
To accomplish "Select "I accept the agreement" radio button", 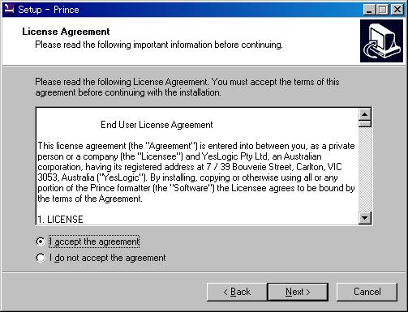I will [x=41, y=241].
